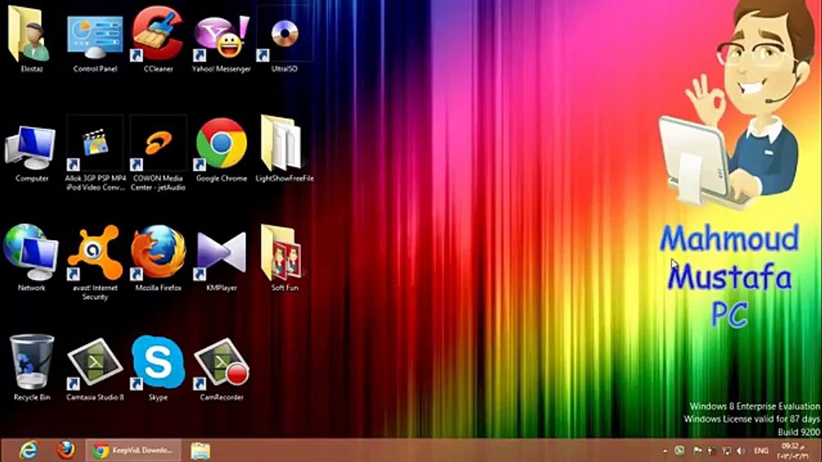Show hidden system tray icons arrow

665,451
